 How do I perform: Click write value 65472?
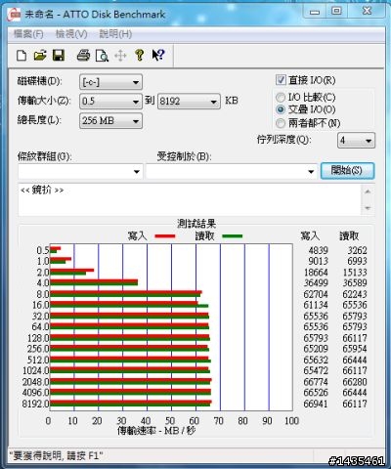pos(316,370)
